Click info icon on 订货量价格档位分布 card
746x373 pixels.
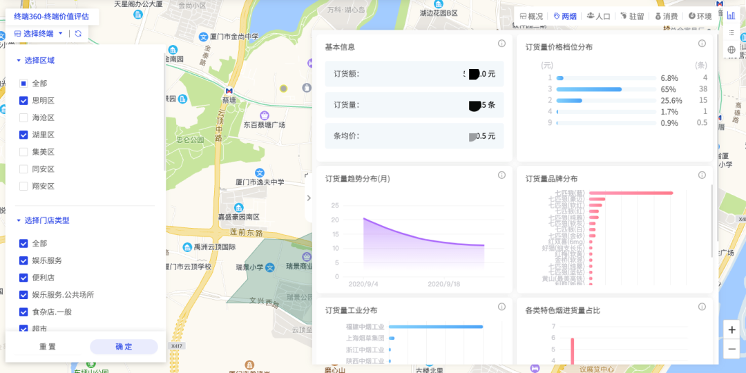702,44
